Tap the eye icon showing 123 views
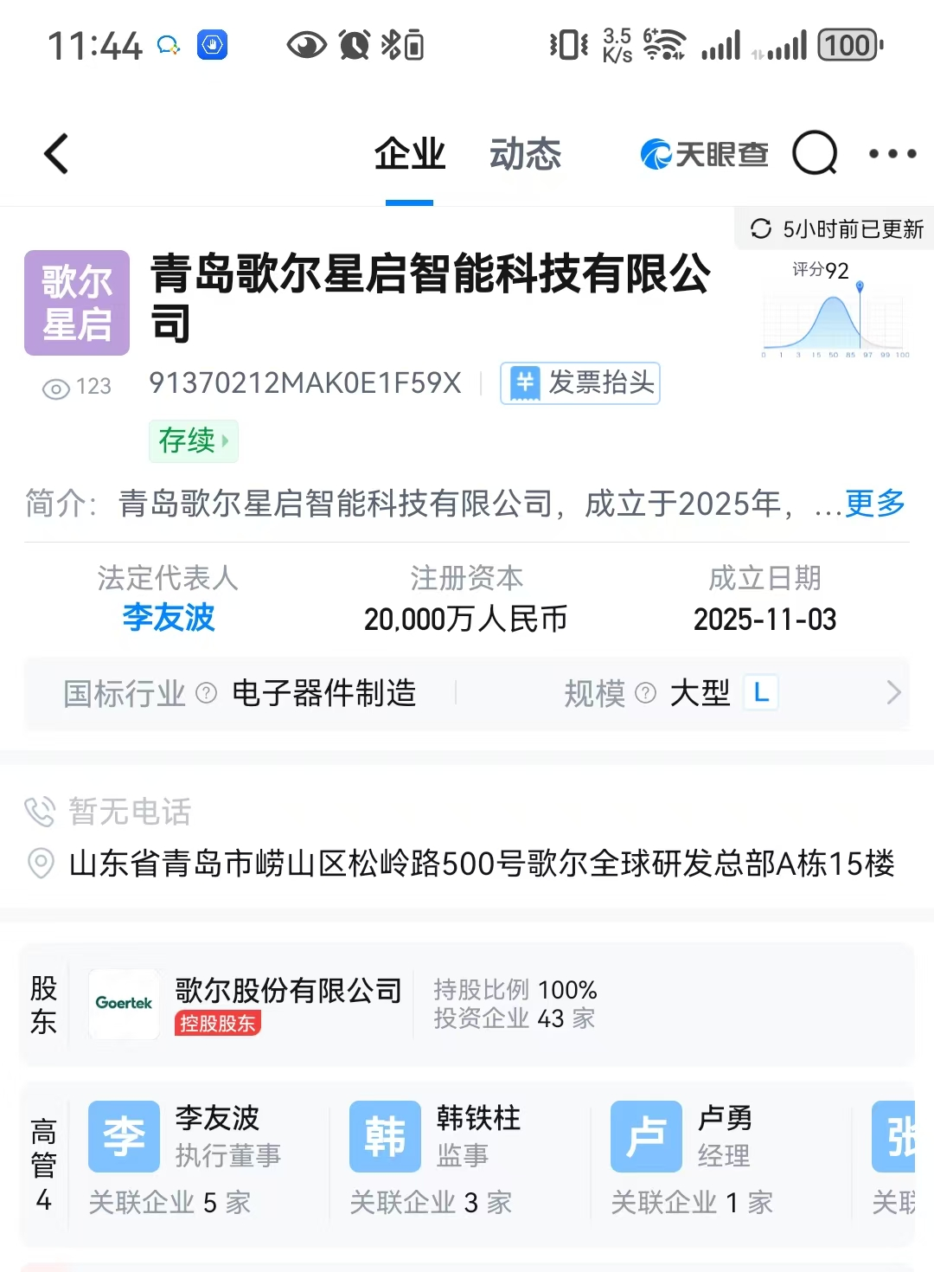This screenshot has width=934, height=1272. pos(54,388)
